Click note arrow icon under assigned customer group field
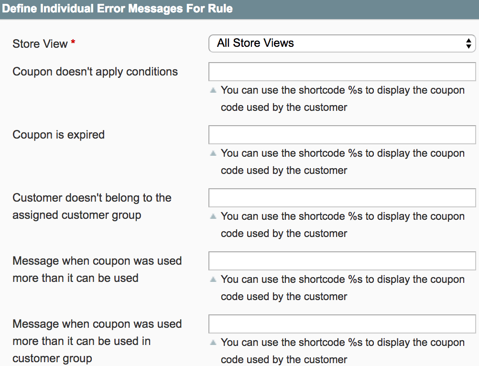The image size is (479, 366). click(213, 216)
